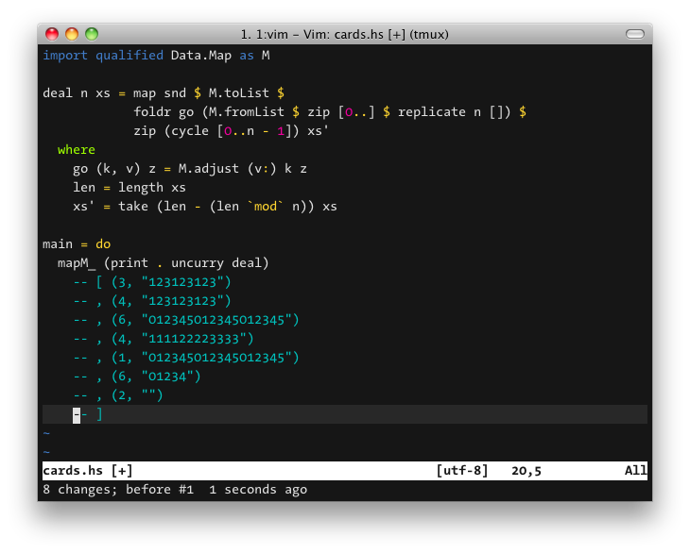Click the yellow `mod` operator

click(266, 207)
